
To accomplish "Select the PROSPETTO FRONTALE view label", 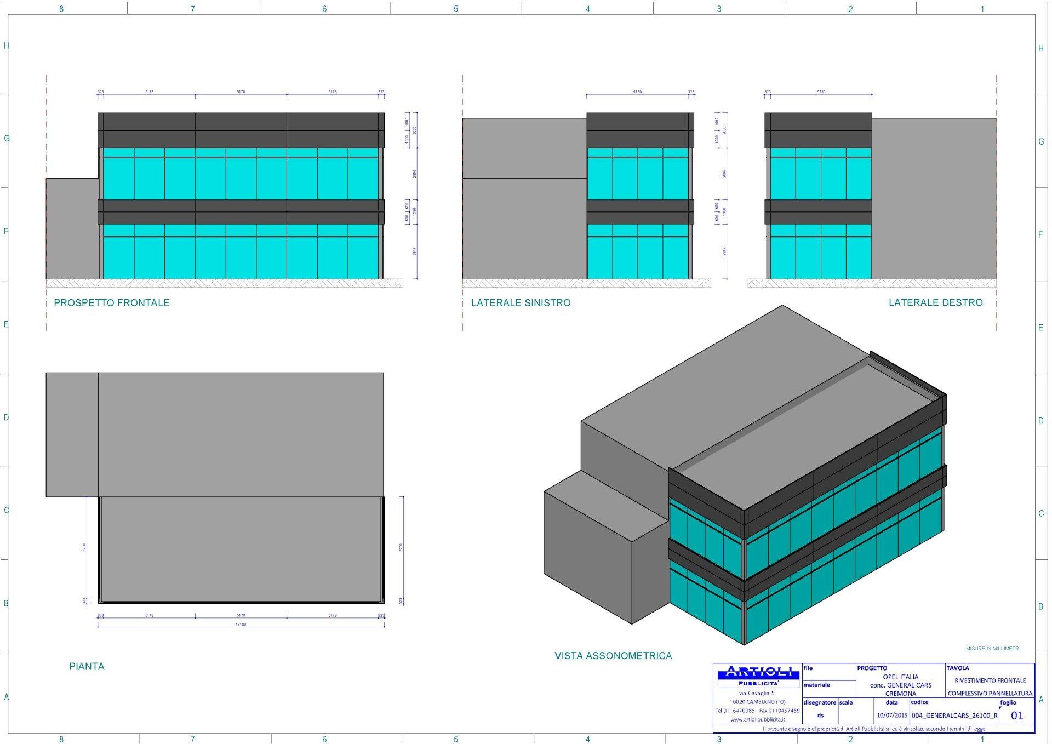I will pos(111,303).
